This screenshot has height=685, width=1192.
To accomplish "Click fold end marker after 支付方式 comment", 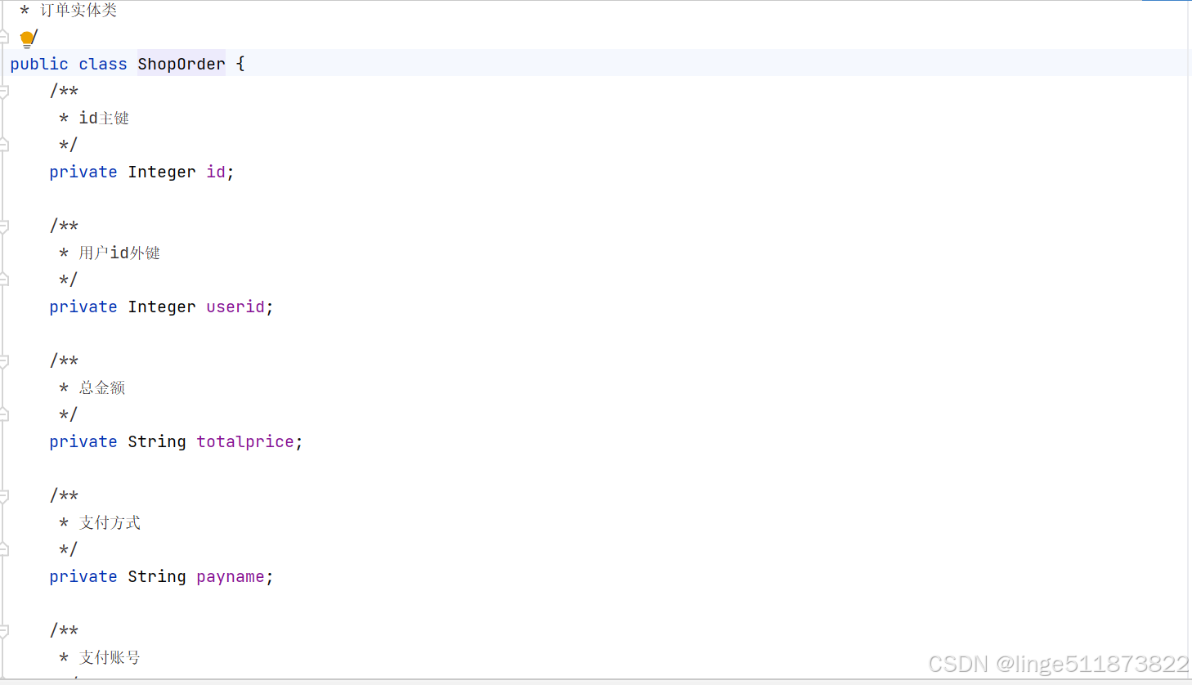I will [4, 549].
